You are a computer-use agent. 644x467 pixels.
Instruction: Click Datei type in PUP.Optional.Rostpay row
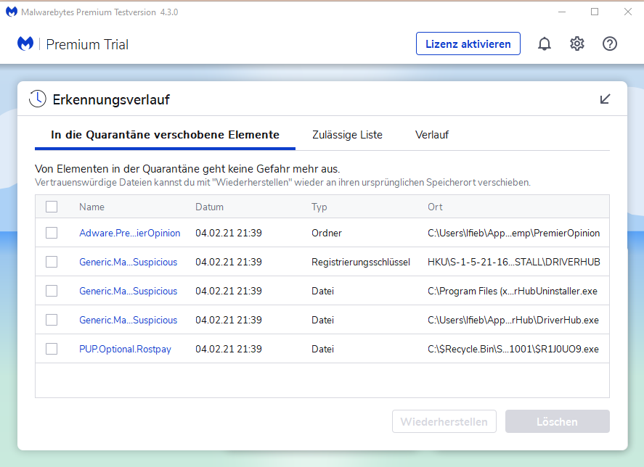[322, 350]
